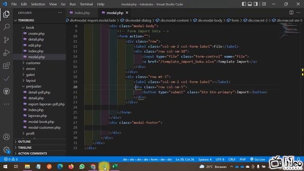Screen dimensions: 304x171
Task: Expand the TIMELINE section
Action: 25,148
